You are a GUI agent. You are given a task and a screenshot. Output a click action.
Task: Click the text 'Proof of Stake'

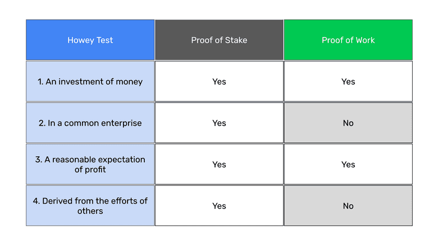pyautogui.click(x=219, y=40)
